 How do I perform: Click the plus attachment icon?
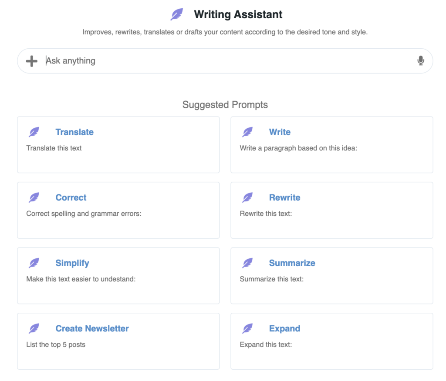tap(32, 61)
